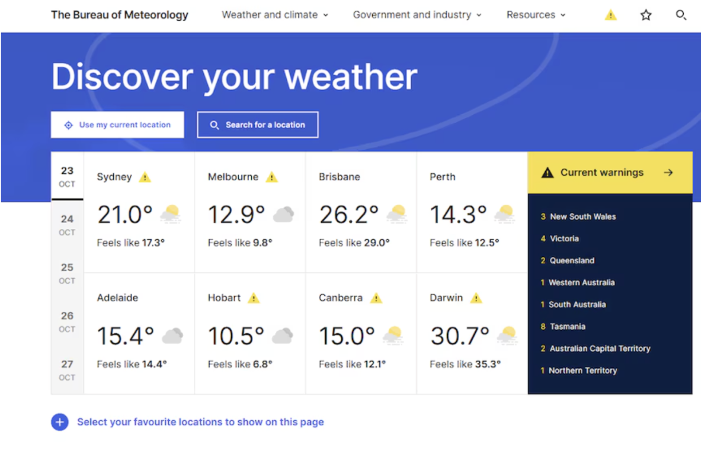Click the warning triangle icon in header
Viewport: 711px width, 455px height.
coord(610,15)
